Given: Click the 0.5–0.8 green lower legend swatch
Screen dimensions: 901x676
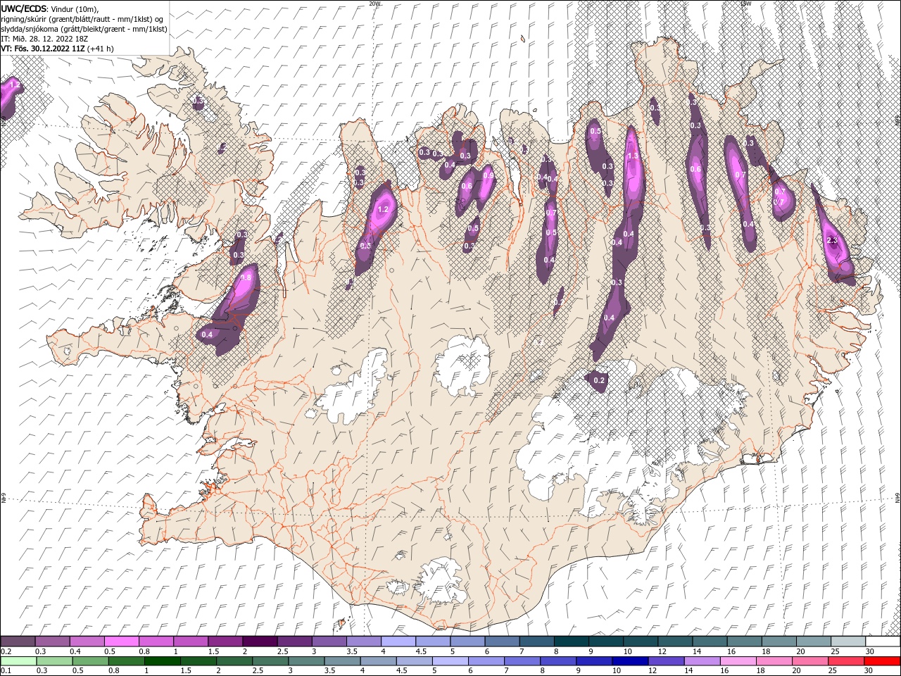Looking at the screenshot, I should (91, 661).
